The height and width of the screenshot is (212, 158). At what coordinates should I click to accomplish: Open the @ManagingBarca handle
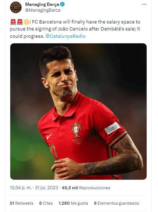[43, 10]
